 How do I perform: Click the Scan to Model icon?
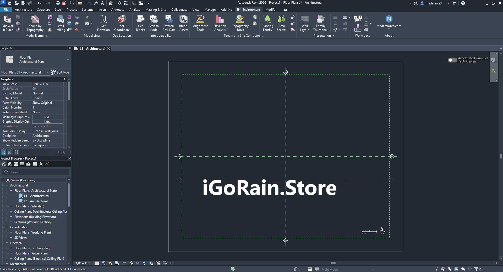[154, 23]
